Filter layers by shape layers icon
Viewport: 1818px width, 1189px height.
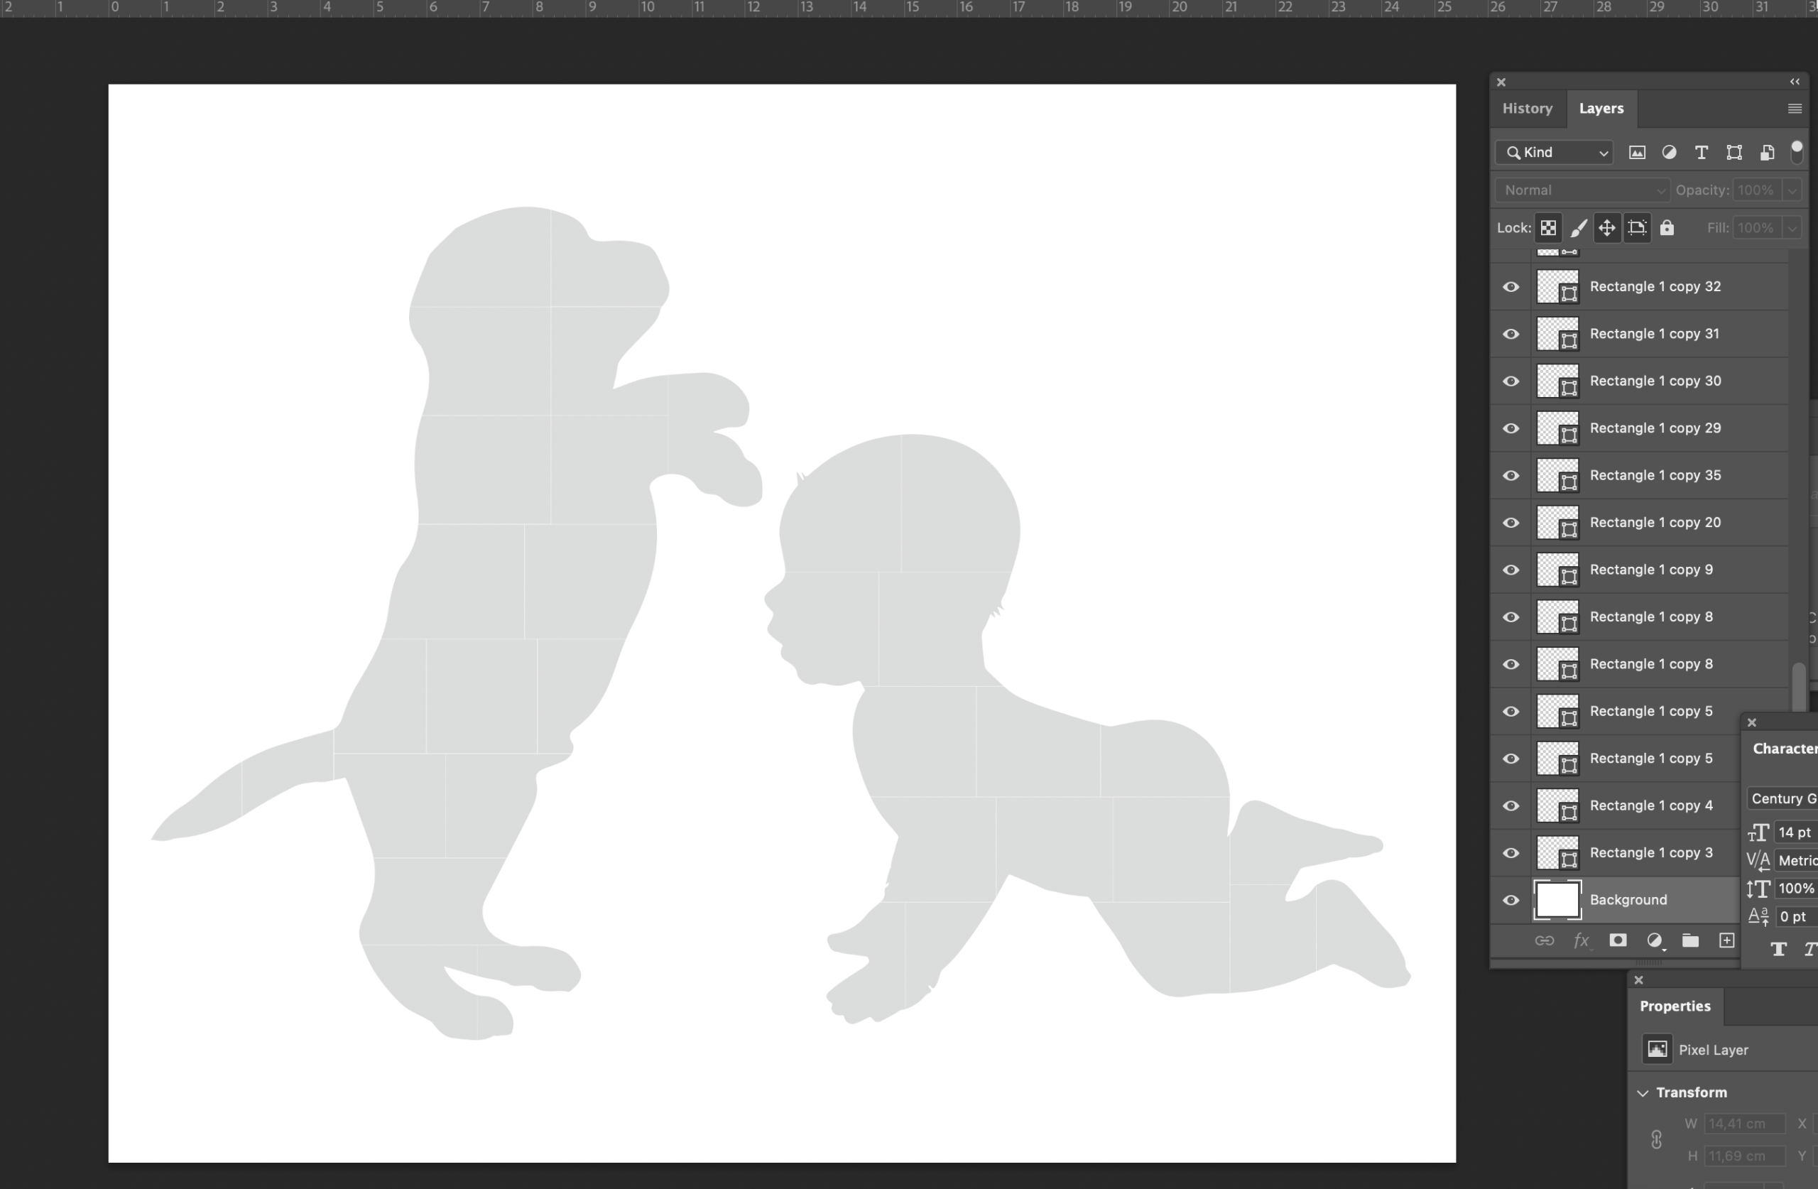click(x=1734, y=152)
